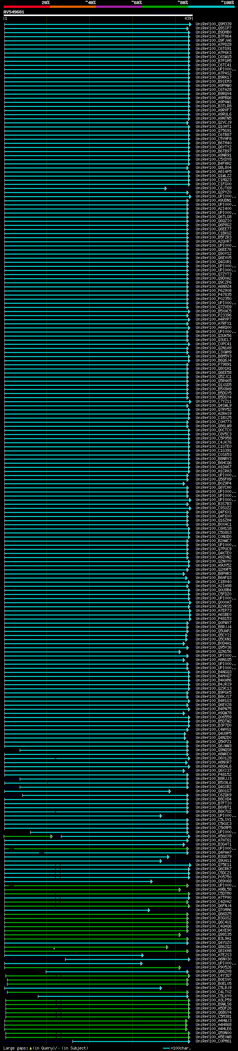Select label UniRef100_A5AXX8

213,836
